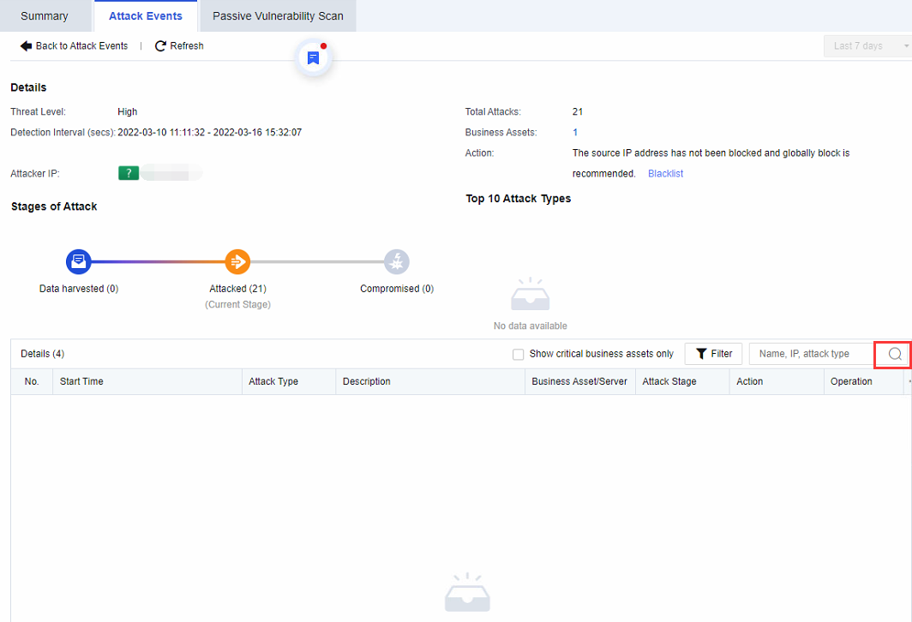Open the Last 7 days dropdown
The image size is (912, 622).
(866, 46)
